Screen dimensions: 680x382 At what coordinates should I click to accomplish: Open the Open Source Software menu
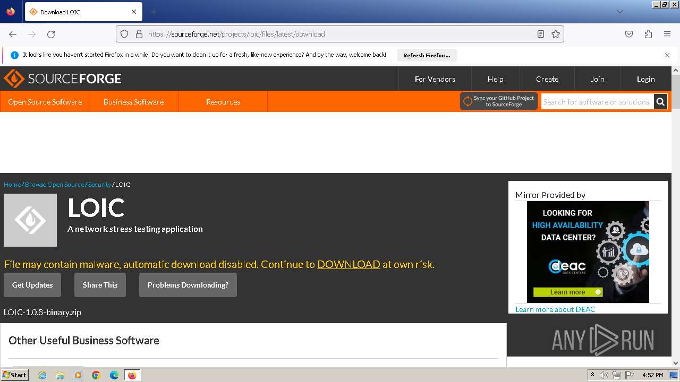45,102
